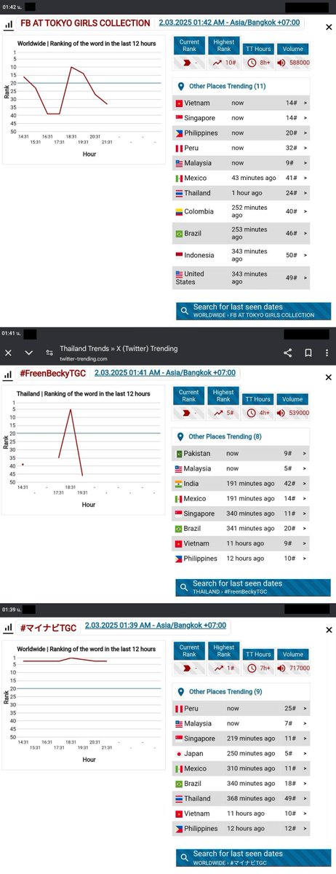Click location pin at Other Places Trending (8)
Image resolution: width=336 pixels, height=874 pixels.
180,437
